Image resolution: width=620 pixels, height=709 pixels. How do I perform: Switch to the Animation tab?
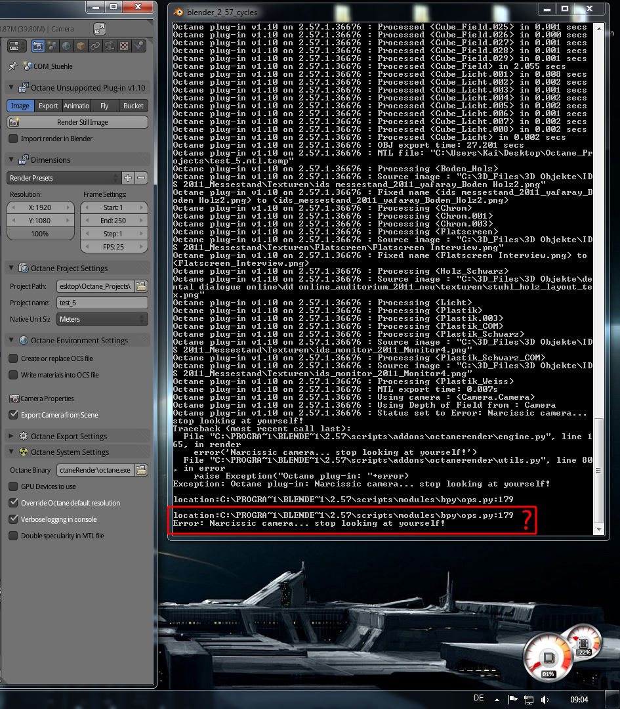(76, 106)
